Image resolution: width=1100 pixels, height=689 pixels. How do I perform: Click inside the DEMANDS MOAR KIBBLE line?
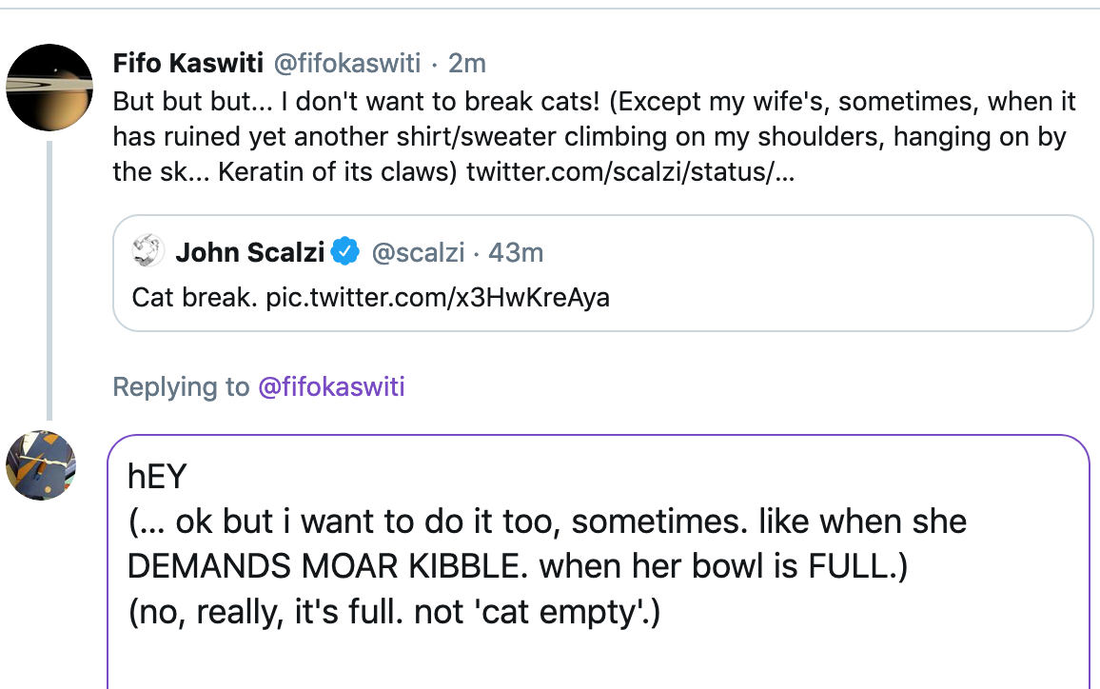pyautogui.click(x=518, y=566)
